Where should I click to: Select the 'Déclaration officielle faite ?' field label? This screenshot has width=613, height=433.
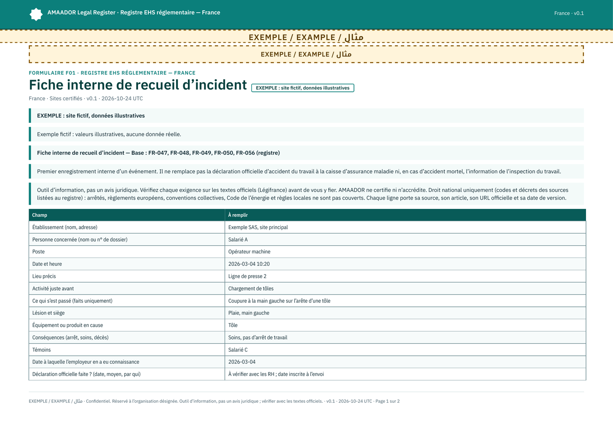coord(87,374)
